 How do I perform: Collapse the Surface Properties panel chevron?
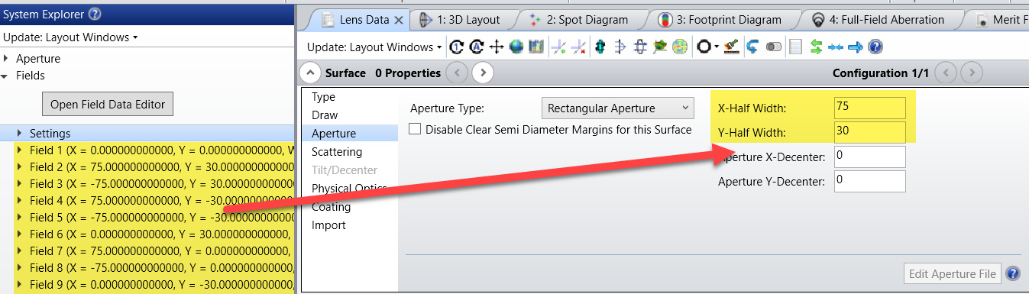pyautogui.click(x=309, y=73)
